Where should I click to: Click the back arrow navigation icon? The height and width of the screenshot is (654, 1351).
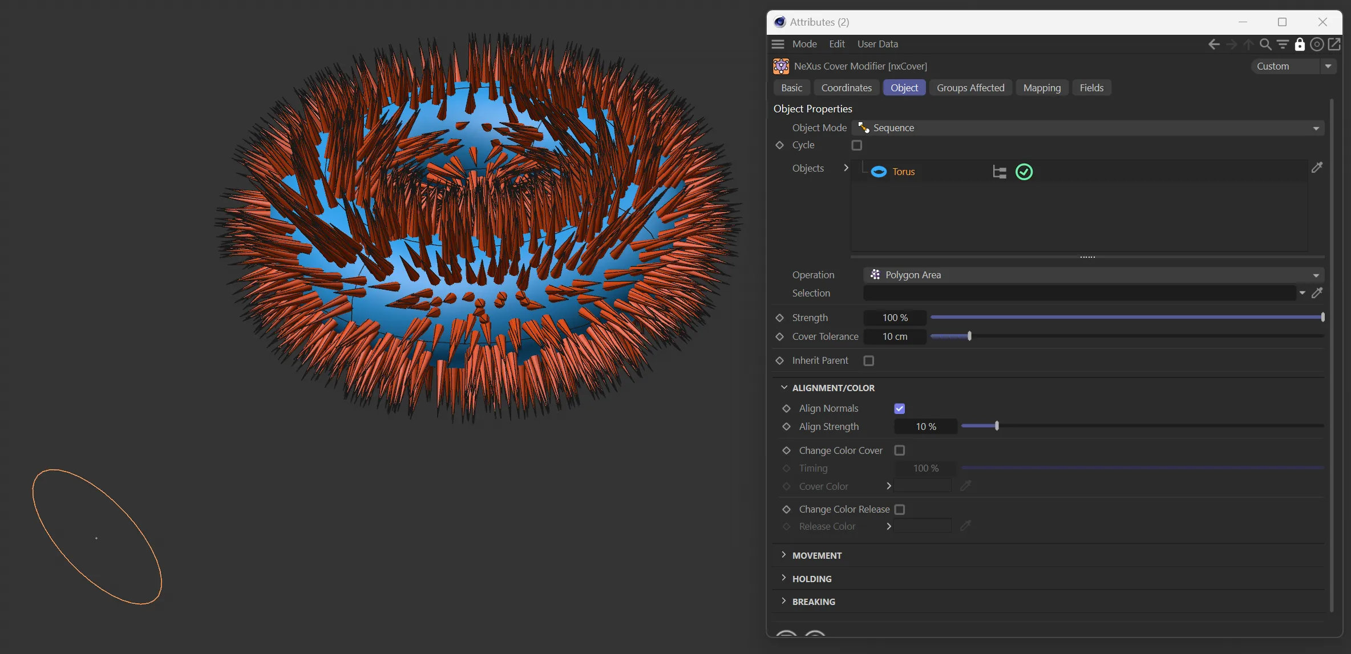pos(1214,44)
